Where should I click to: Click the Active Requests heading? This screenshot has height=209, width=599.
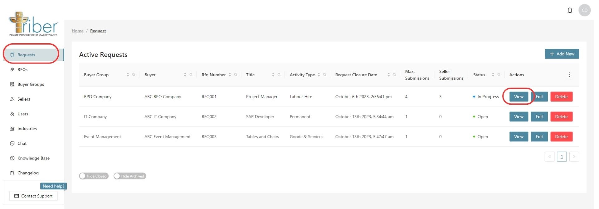pyautogui.click(x=103, y=55)
